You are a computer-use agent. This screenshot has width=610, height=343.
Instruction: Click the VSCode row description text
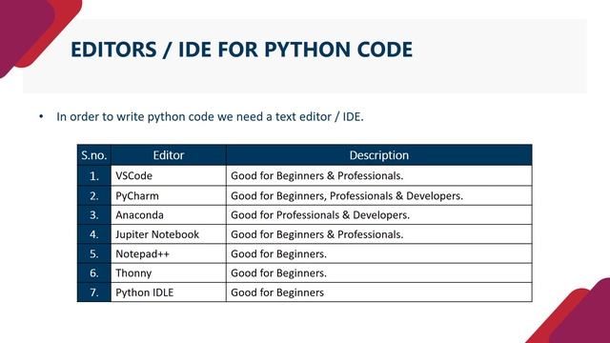(317, 175)
